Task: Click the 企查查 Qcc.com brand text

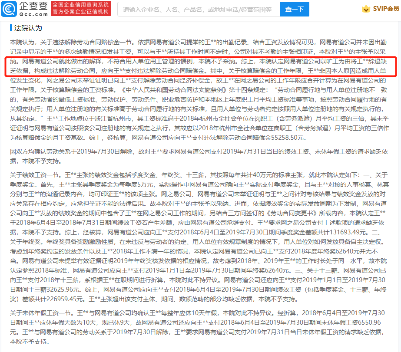Action: point(33,9)
